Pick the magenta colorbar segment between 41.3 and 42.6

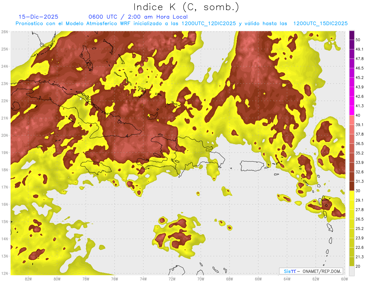tap(352, 101)
